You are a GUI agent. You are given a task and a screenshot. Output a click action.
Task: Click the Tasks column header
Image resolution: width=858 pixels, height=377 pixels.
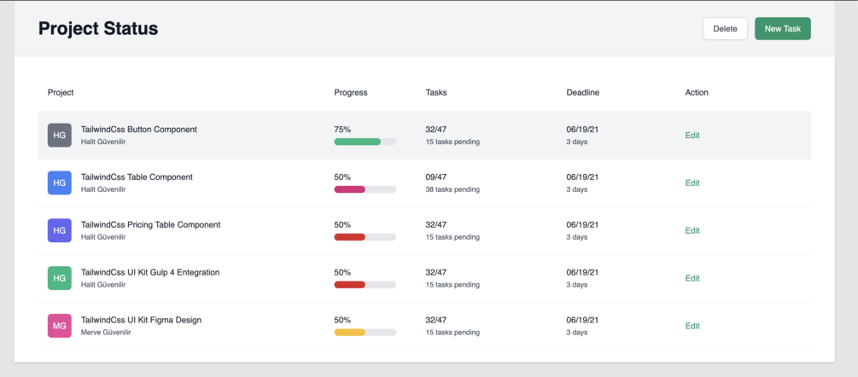436,92
